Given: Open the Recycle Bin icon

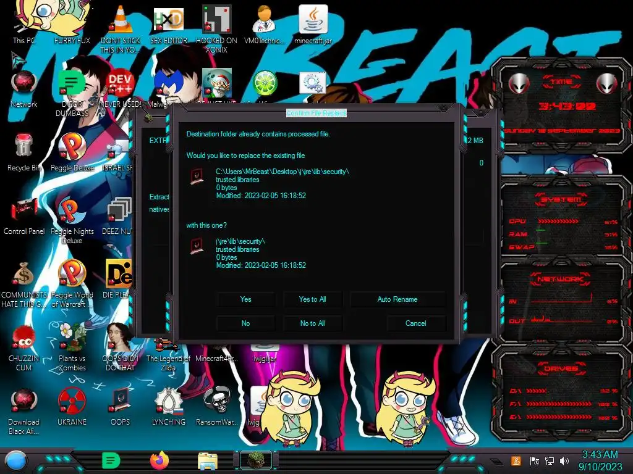Looking at the screenshot, I should [x=24, y=146].
